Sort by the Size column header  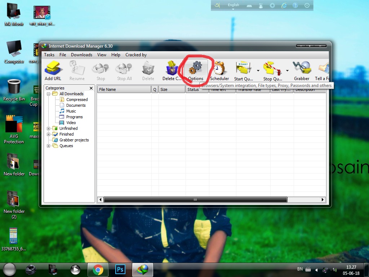point(172,89)
